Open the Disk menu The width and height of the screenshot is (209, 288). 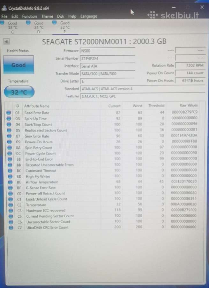[x=61, y=16]
